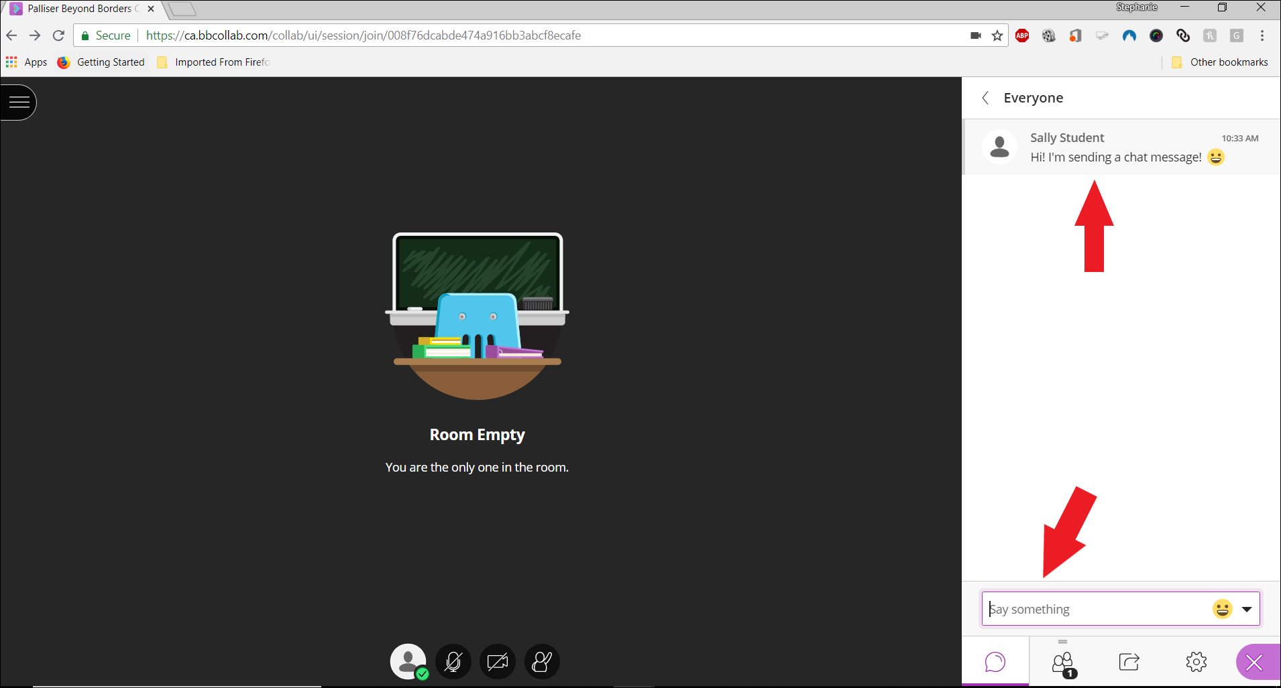This screenshot has height=688, width=1281.
Task: Open a new browser tab
Action: pyautogui.click(x=182, y=9)
